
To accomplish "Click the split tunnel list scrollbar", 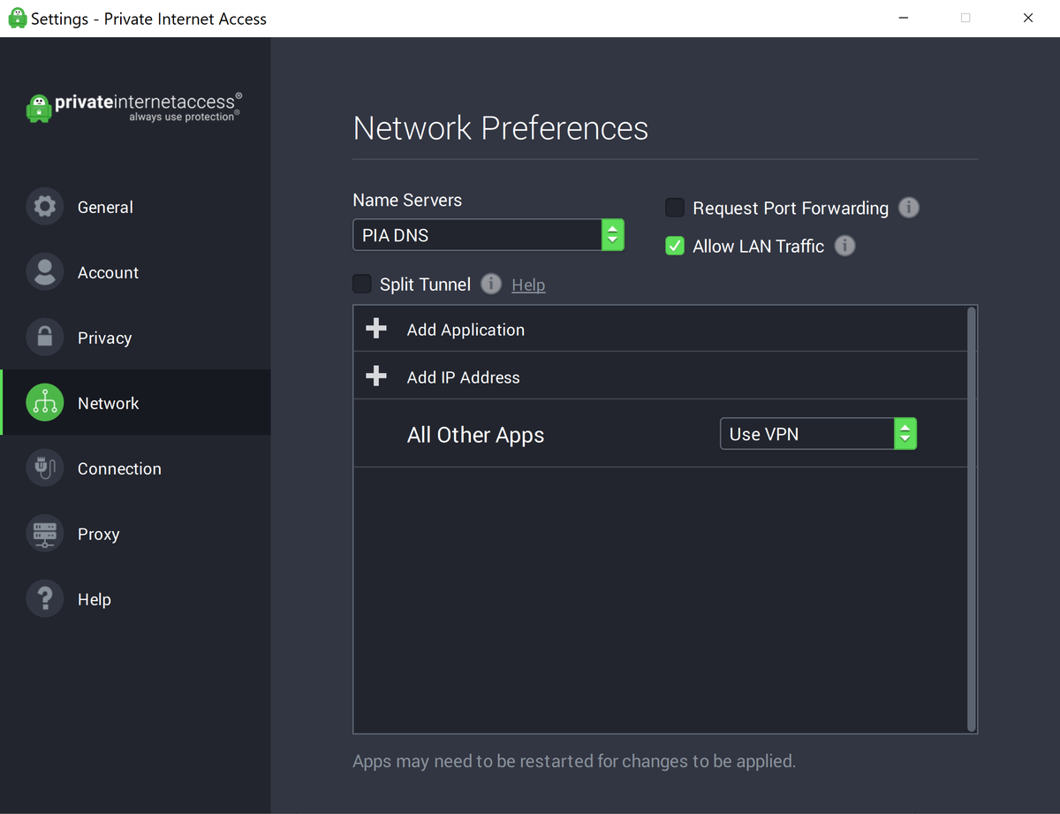I will (972, 519).
